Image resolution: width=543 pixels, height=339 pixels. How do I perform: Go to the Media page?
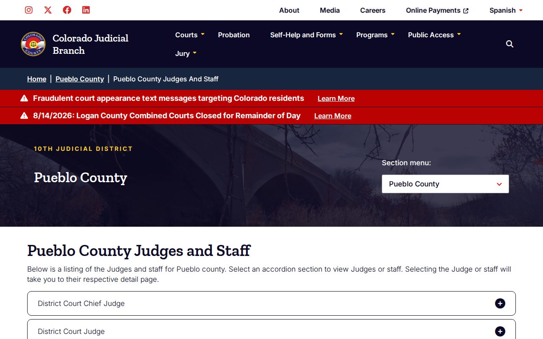coord(330,10)
